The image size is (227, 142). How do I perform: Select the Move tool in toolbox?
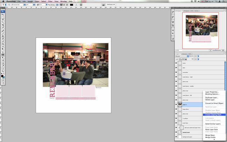[3, 14]
